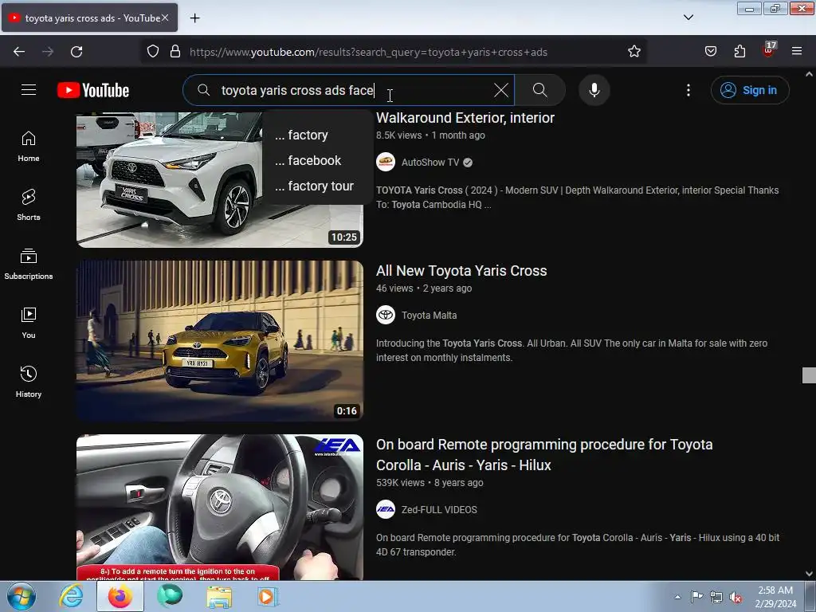This screenshot has width=816, height=612.
Task: Open the uBlock extension with badge 17
Action: 769,50
